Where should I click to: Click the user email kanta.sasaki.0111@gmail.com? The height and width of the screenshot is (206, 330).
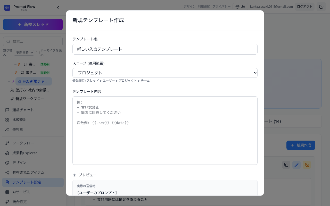tap(271, 7)
